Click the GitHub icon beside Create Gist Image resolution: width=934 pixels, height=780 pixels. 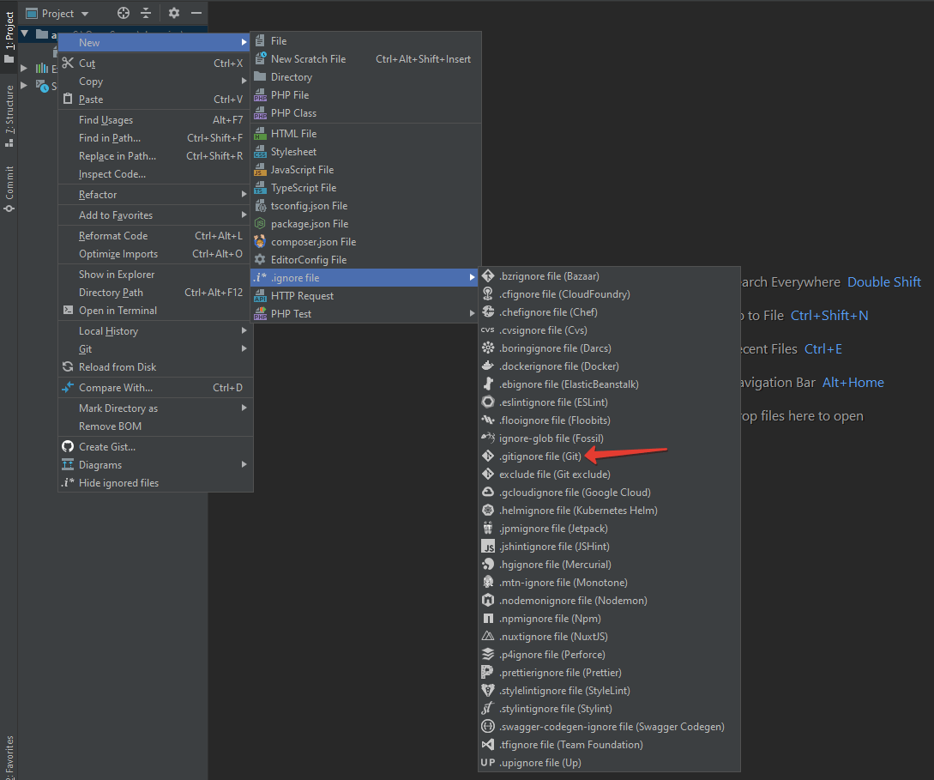[x=69, y=447]
